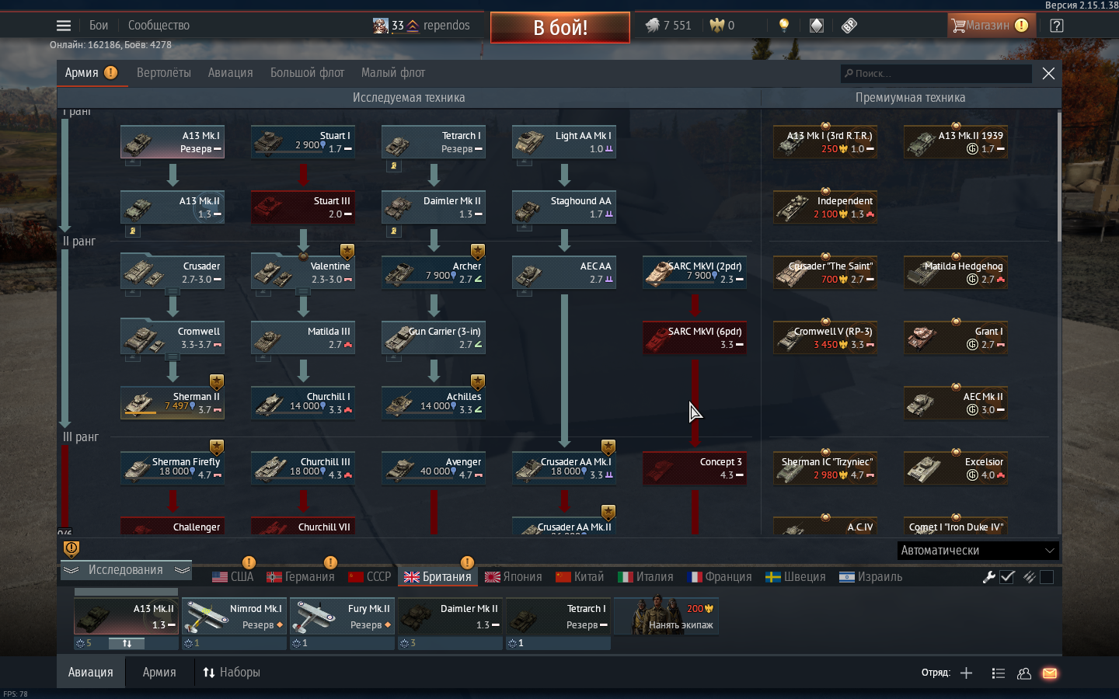Click Нанять экипаж to hire a crew
Image resolution: width=1119 pixels, height=699 pixels.
(x=666, y=617)
